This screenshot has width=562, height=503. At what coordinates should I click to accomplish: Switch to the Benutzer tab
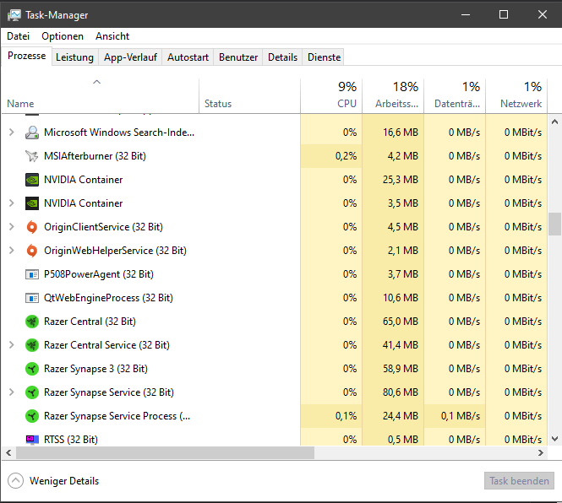tap(238, 57)
